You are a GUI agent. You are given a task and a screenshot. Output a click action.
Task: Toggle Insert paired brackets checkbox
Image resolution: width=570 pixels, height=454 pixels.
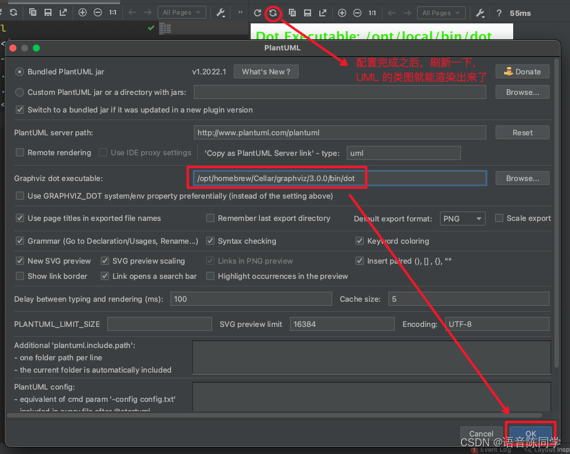click(360, 261)
